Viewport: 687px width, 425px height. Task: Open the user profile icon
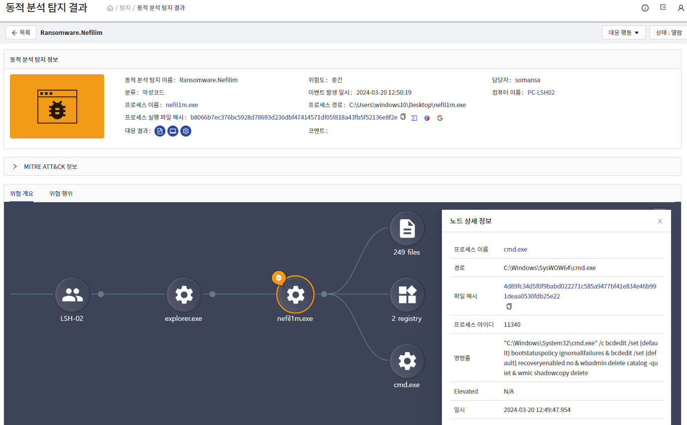click(x=681, y=8)
